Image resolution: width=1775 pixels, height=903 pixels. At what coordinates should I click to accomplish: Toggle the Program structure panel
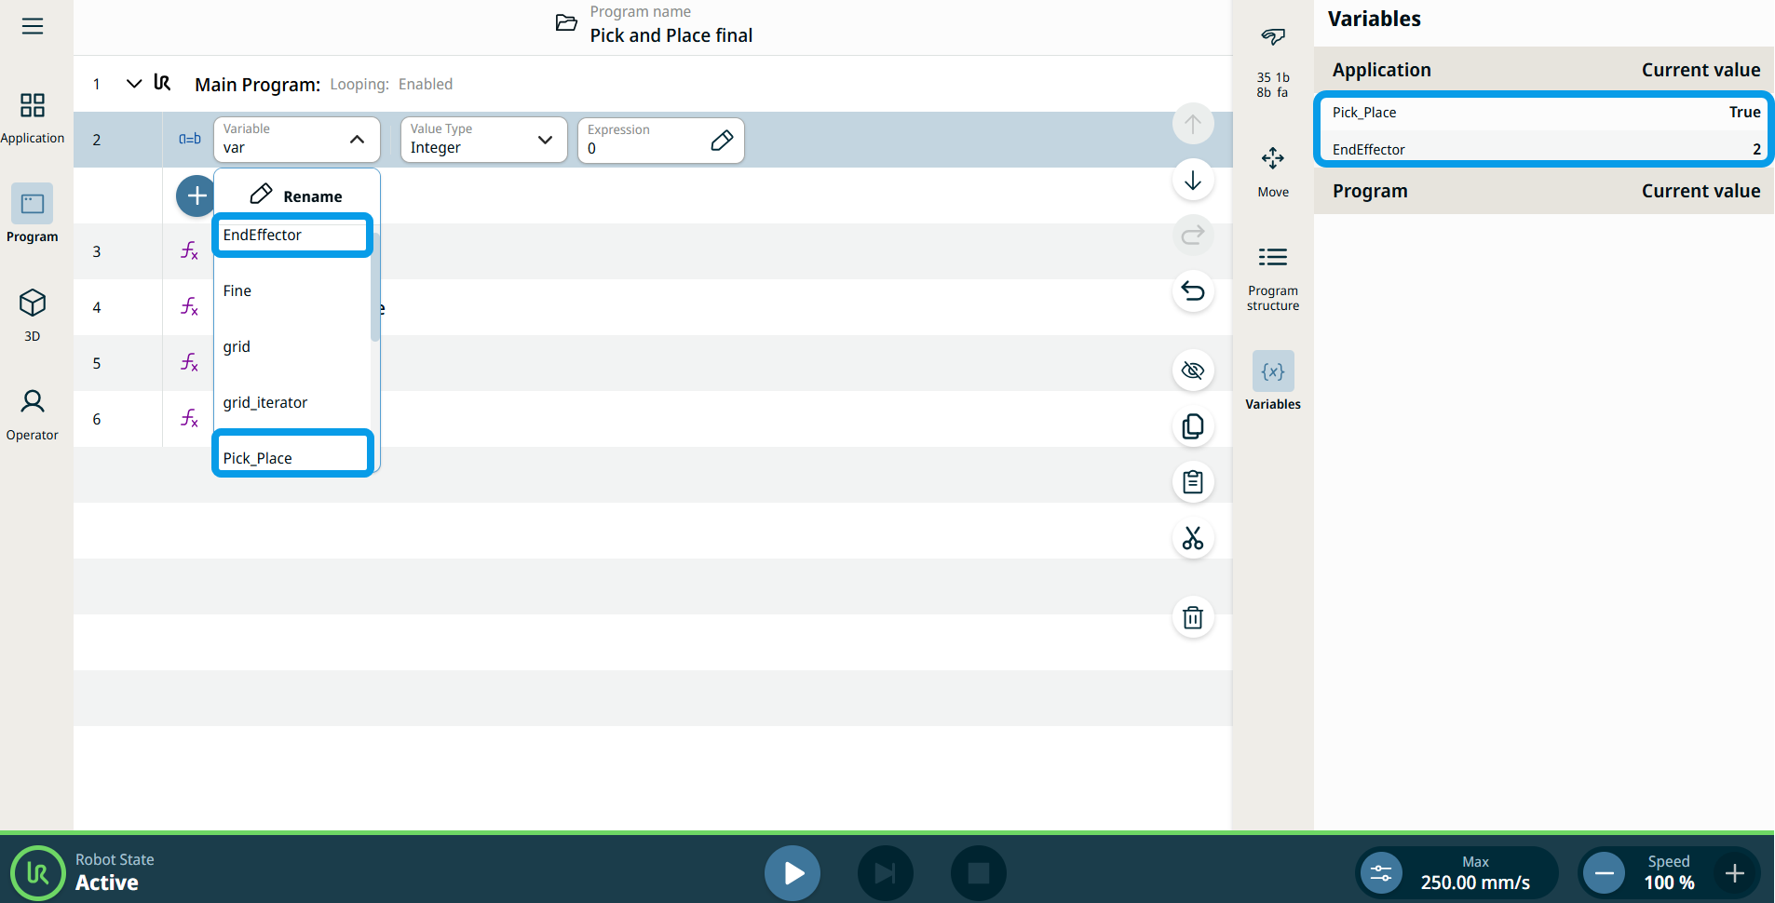click(x=1272, y=276)
